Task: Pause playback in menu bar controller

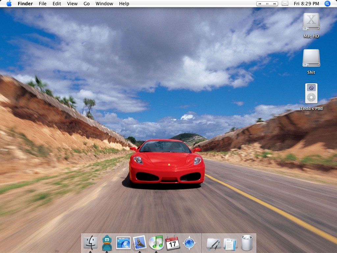Action: coord(267,4)
